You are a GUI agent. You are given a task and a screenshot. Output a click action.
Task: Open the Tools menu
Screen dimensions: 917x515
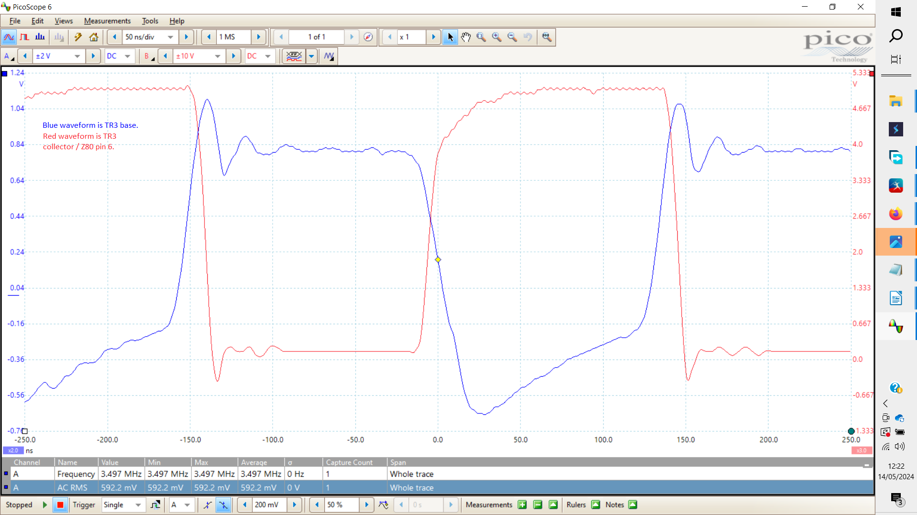[x=149, y=21]
